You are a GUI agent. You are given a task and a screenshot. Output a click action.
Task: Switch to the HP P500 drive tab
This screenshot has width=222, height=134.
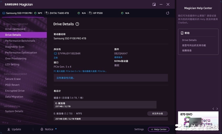[98, 13]
